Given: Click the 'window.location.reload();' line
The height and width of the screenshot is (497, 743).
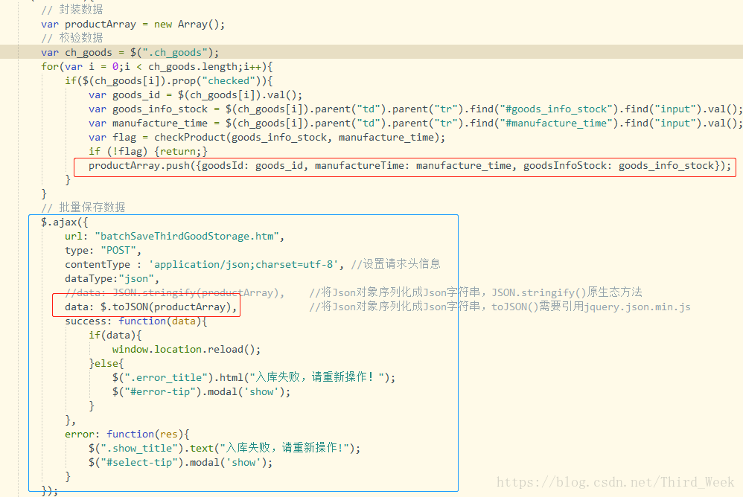Looking at the screenshot, I should [x=186, y=350].
